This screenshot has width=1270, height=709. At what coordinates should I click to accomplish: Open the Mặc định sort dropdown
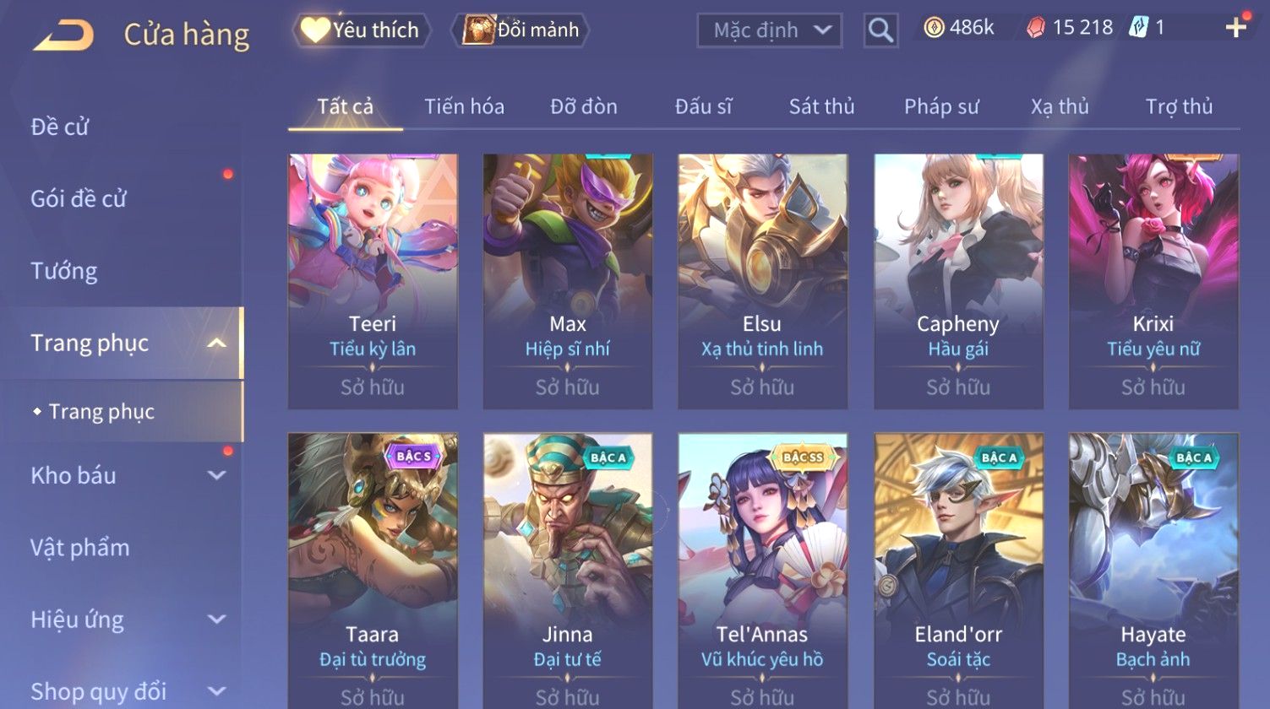[x=770, y=30]
